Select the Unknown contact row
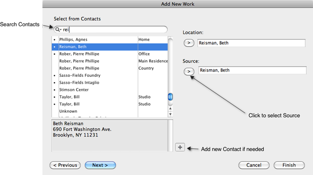Screen dimensions: 313x175 point(110,111)
